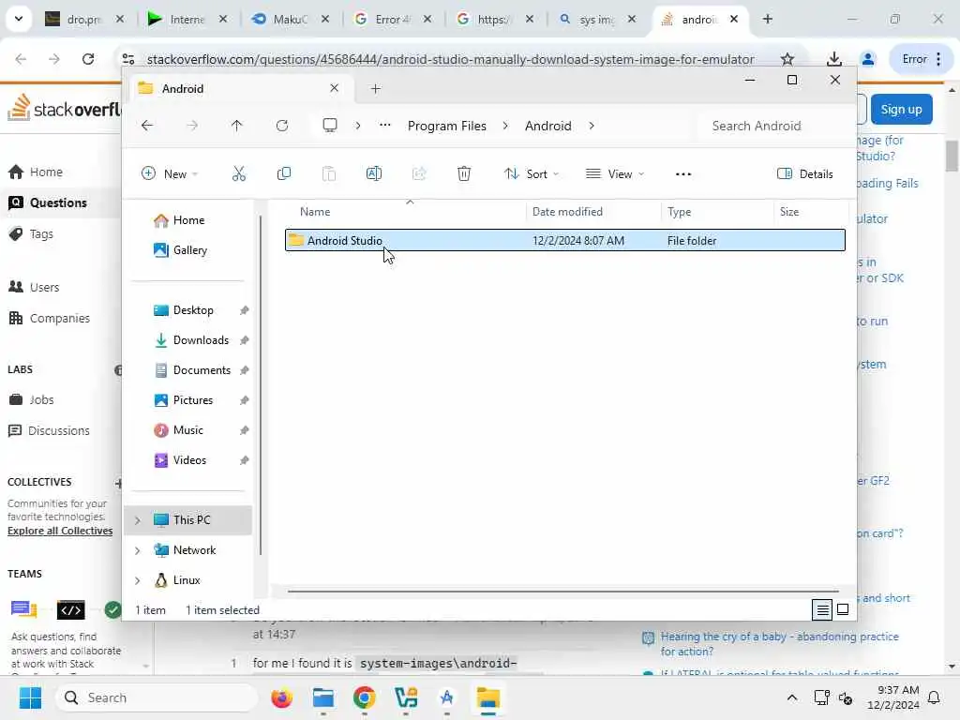960x720 pixels.
Task: Open the See more ellipsis in Explorer toolbar
Action: [683, 173]
